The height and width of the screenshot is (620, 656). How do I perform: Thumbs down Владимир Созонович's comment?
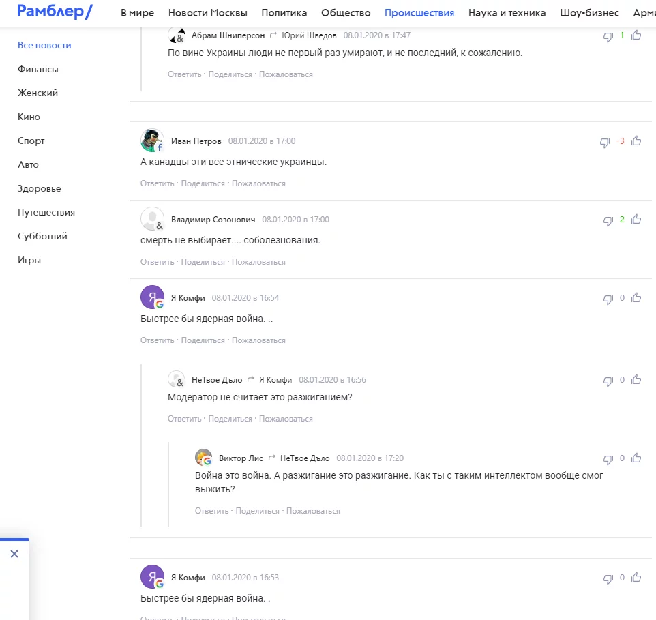(608, 221)
